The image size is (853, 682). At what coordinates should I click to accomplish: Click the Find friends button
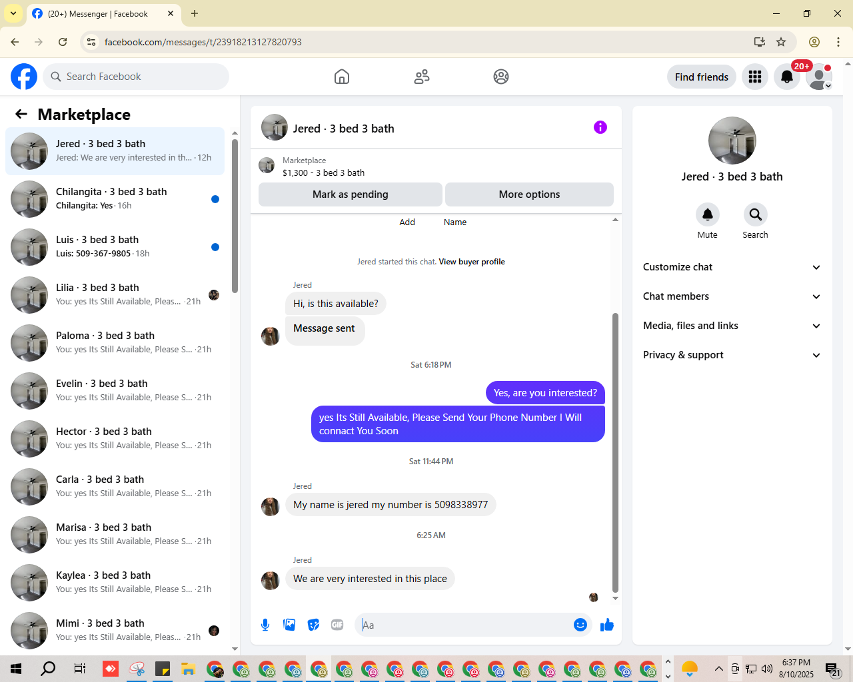(x=702, y=77)
